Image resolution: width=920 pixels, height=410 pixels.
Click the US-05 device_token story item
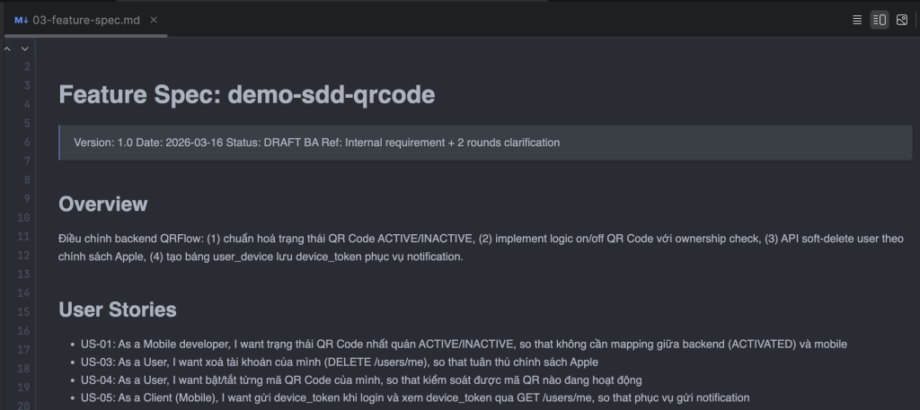click(414, 397)
